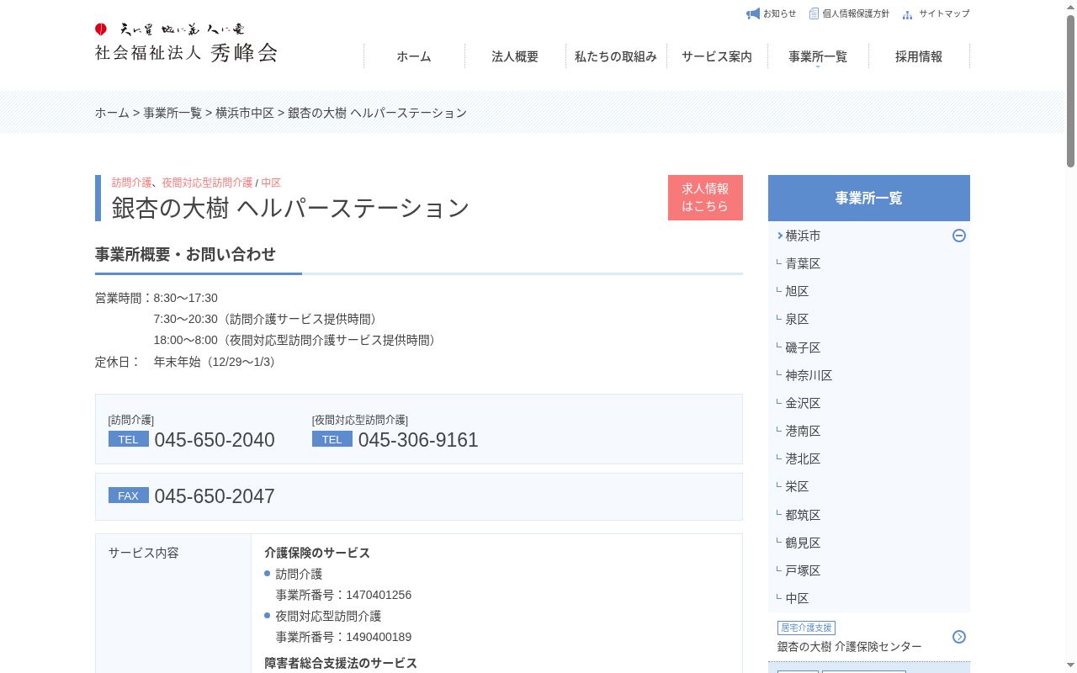Click the 事業所一覧 sidebar header

pyautogui.click(x=869, y=198)
